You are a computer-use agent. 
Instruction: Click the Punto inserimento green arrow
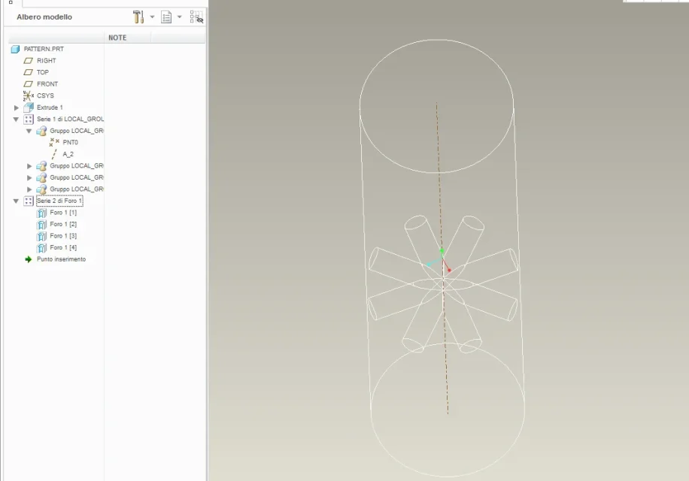(x=29, y=259)
